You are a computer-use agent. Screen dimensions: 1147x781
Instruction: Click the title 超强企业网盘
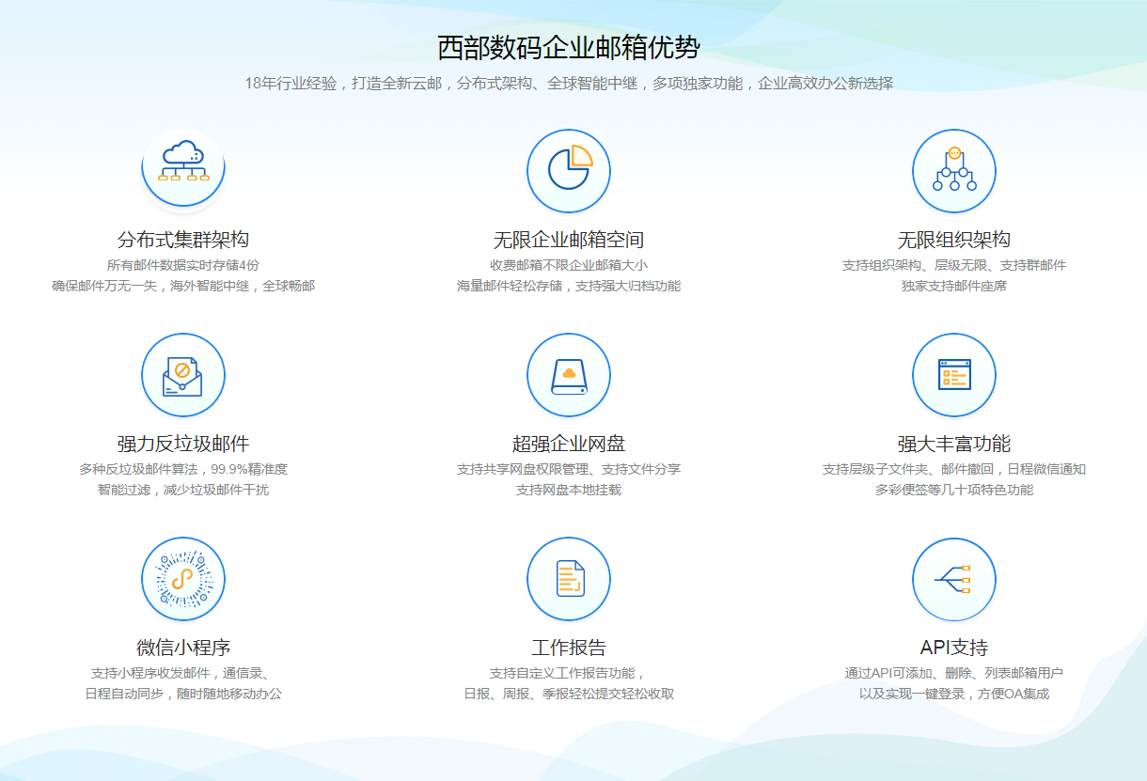tap(569, 444)
